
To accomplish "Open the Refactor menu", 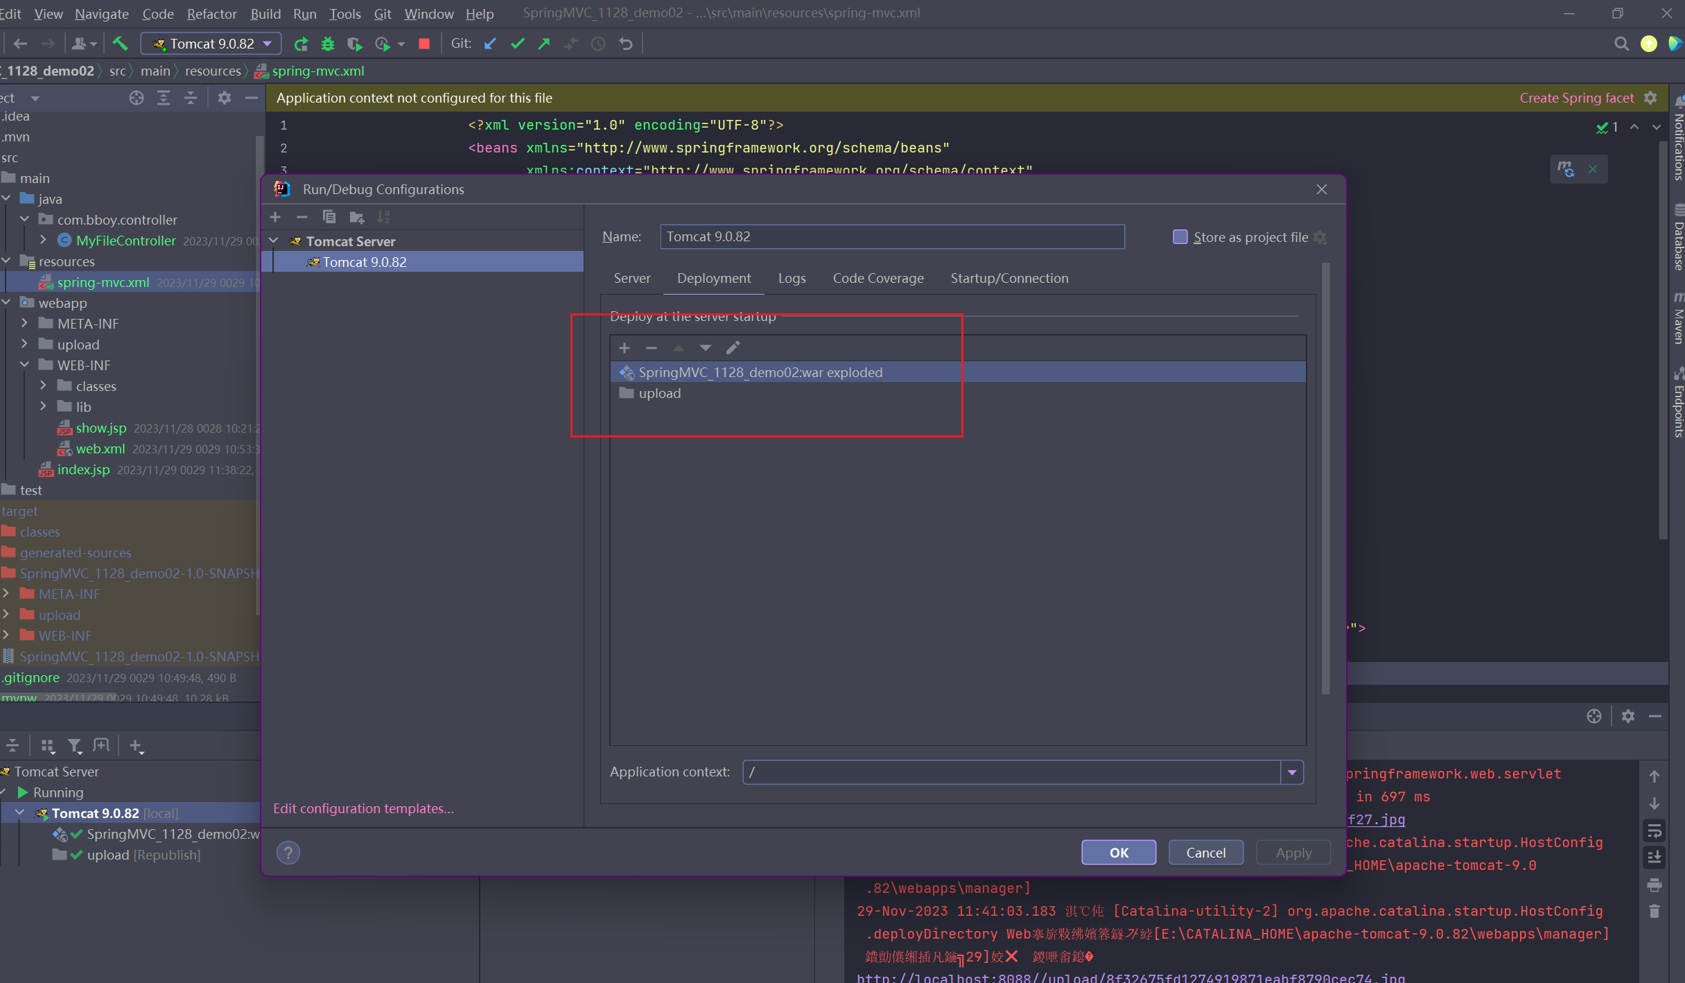I will point(211,14).
